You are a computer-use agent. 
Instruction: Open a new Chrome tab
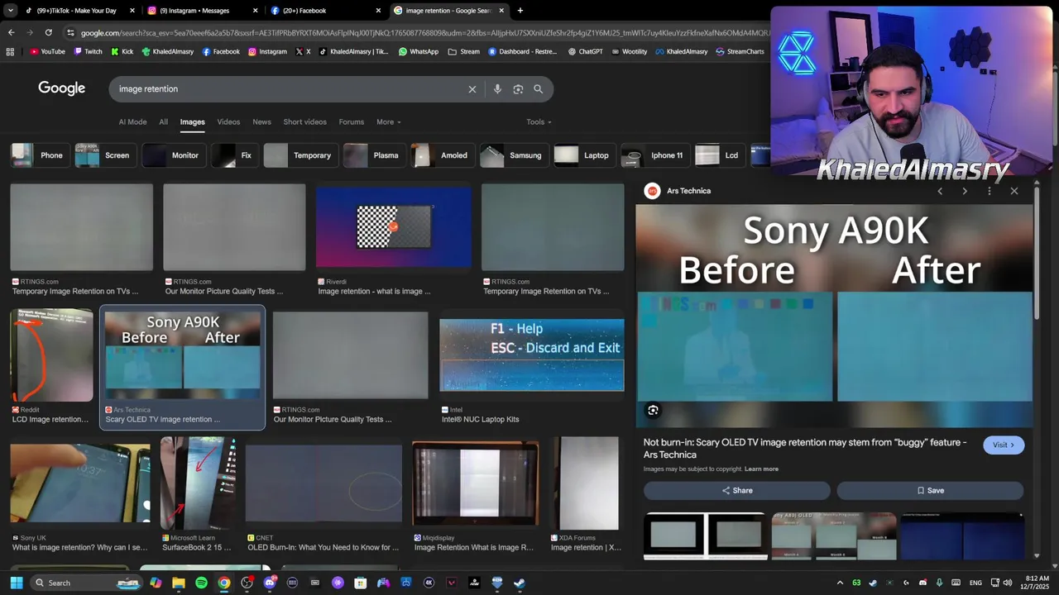(520, 11)
